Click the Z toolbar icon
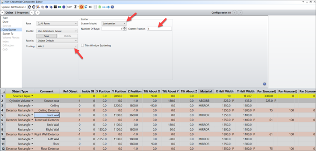316x151 pixels. [x=76, y=6]
